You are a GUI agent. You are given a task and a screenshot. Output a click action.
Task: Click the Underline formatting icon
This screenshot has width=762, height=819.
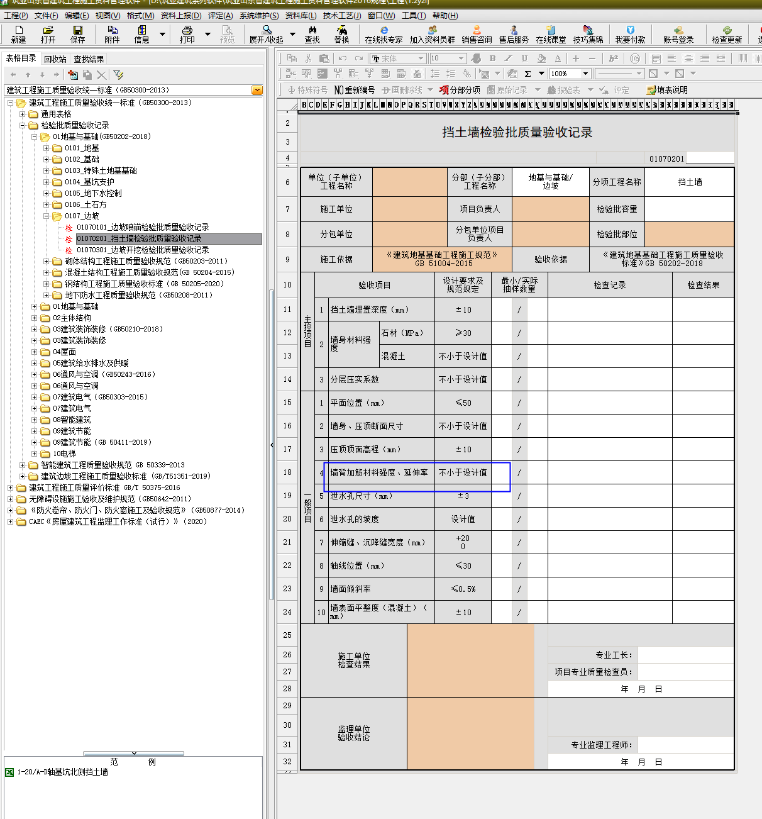point(524,58)
